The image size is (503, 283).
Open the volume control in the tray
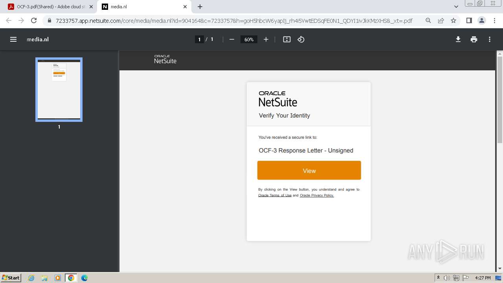pyautogui.click(x=447, y=278)
